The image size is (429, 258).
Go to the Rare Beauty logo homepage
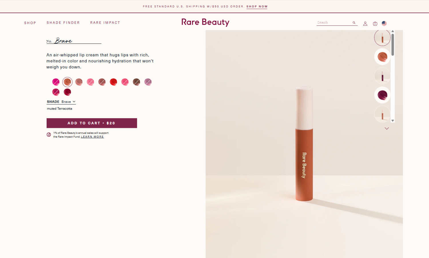pos(205,22)
